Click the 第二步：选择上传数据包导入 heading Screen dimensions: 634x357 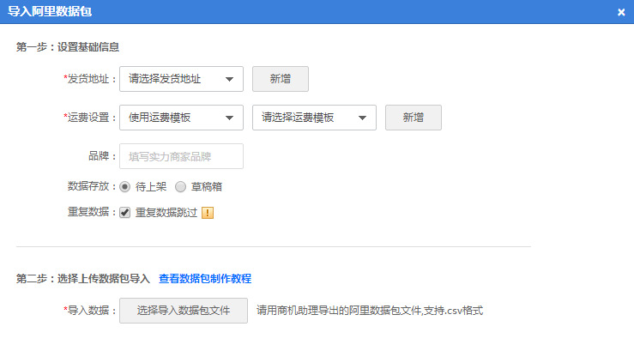click(x=83, y=279)
